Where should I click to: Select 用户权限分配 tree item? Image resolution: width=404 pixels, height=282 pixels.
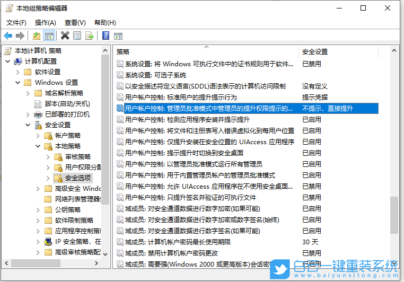(x=83, y=168)
